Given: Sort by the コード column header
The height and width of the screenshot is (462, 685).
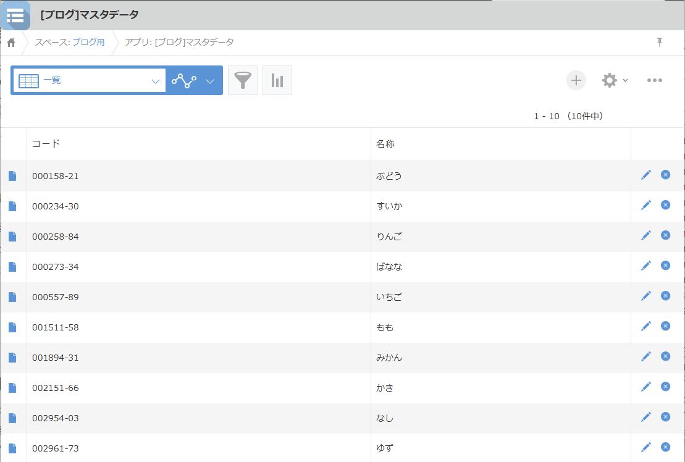Looking at the screenshot, I should (x=46, y=144).
